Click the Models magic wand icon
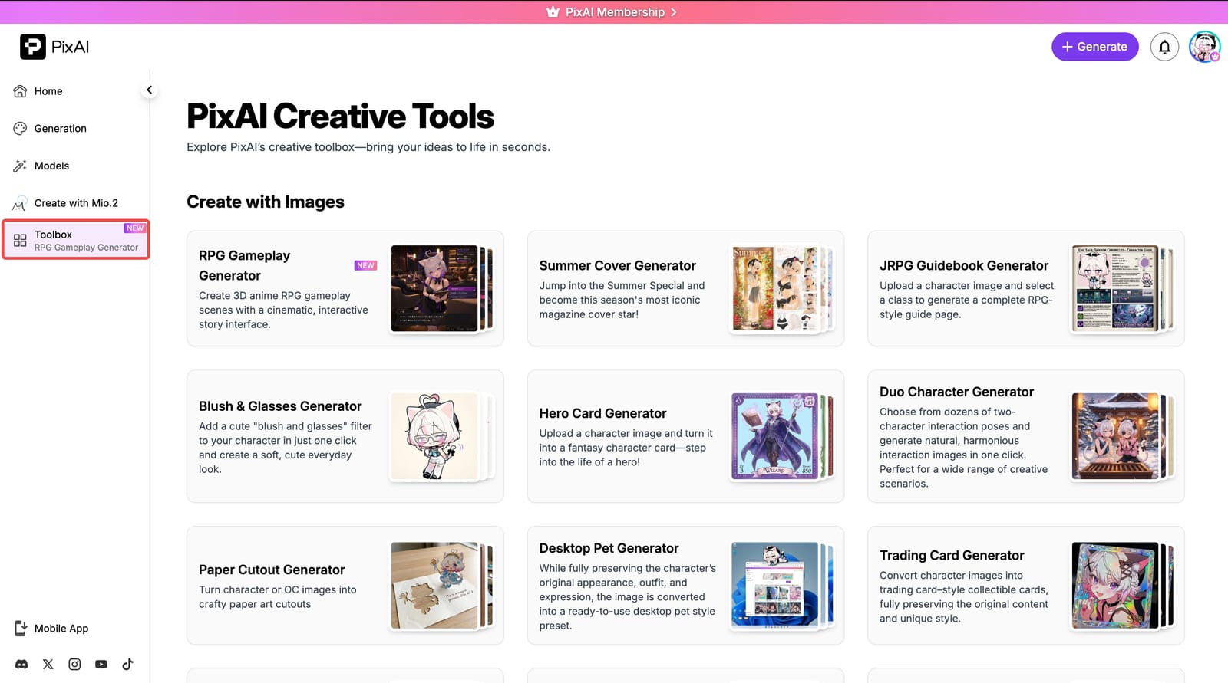This screenshot has width=1228, height=683. point(21,166)
